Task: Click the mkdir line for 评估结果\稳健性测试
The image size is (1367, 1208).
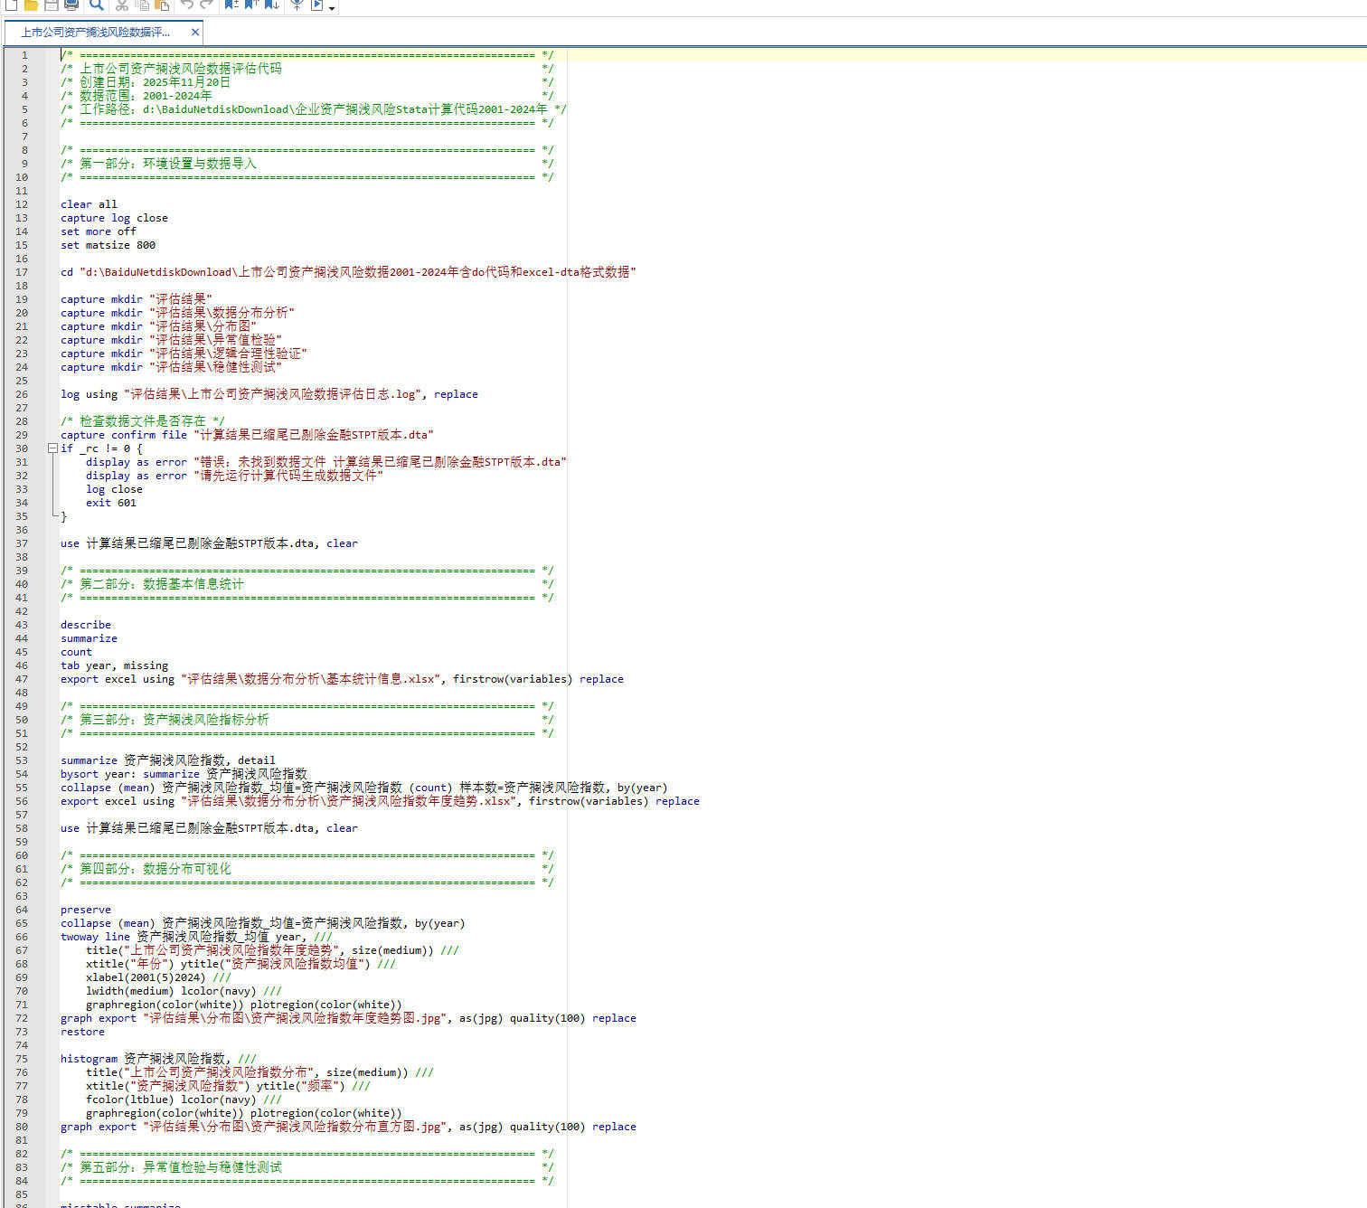Action: coord(171,367)
